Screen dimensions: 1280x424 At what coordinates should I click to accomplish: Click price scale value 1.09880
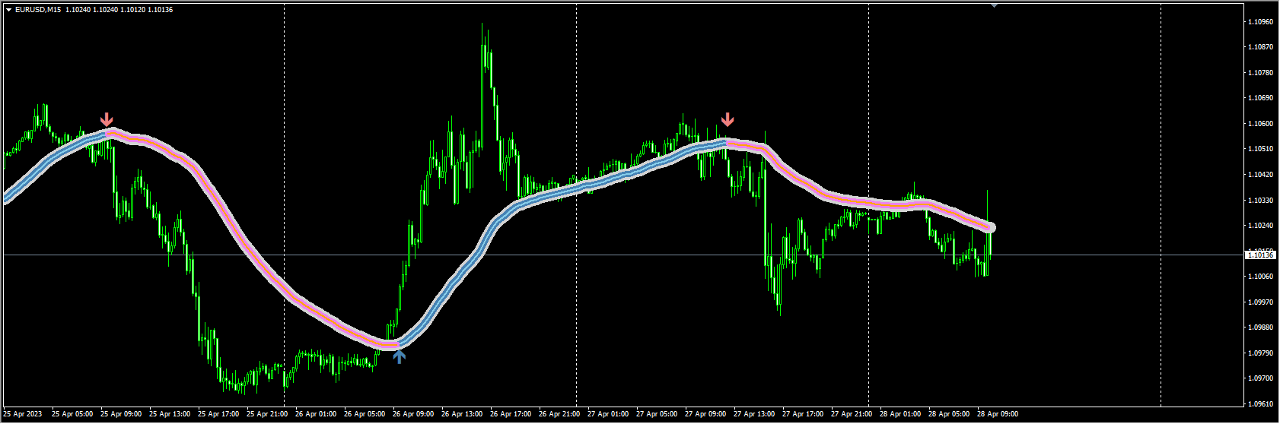1261,327
